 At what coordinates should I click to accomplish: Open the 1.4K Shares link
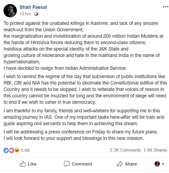155,150
